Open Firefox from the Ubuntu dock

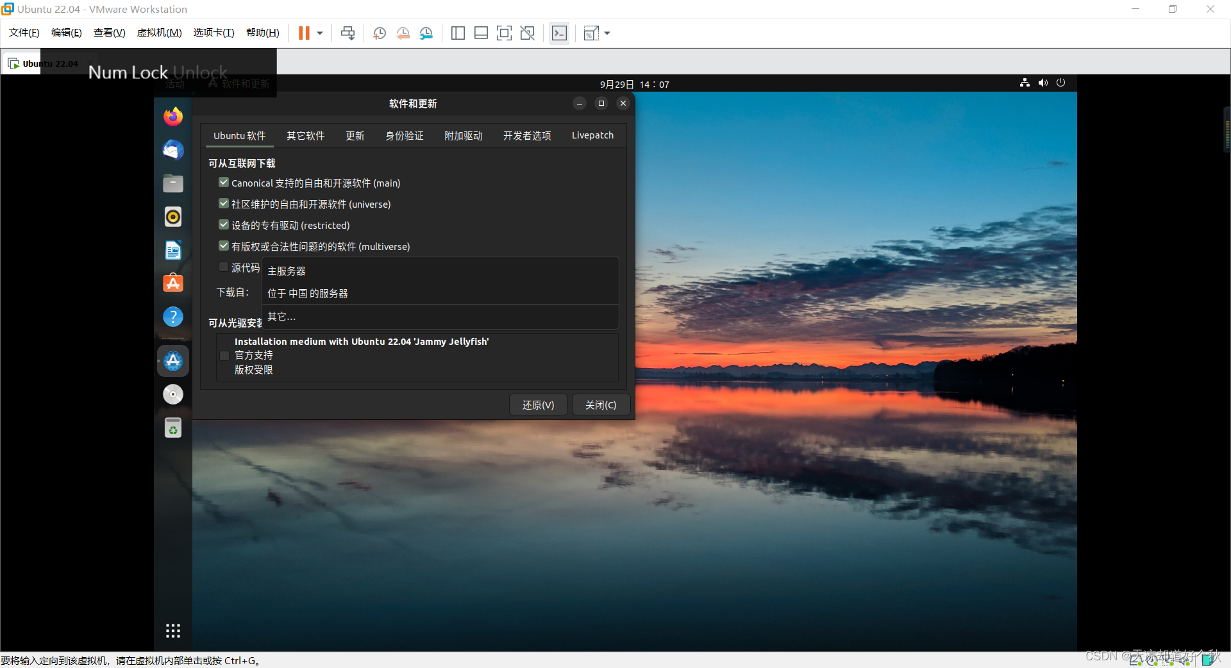pos(173,117)
